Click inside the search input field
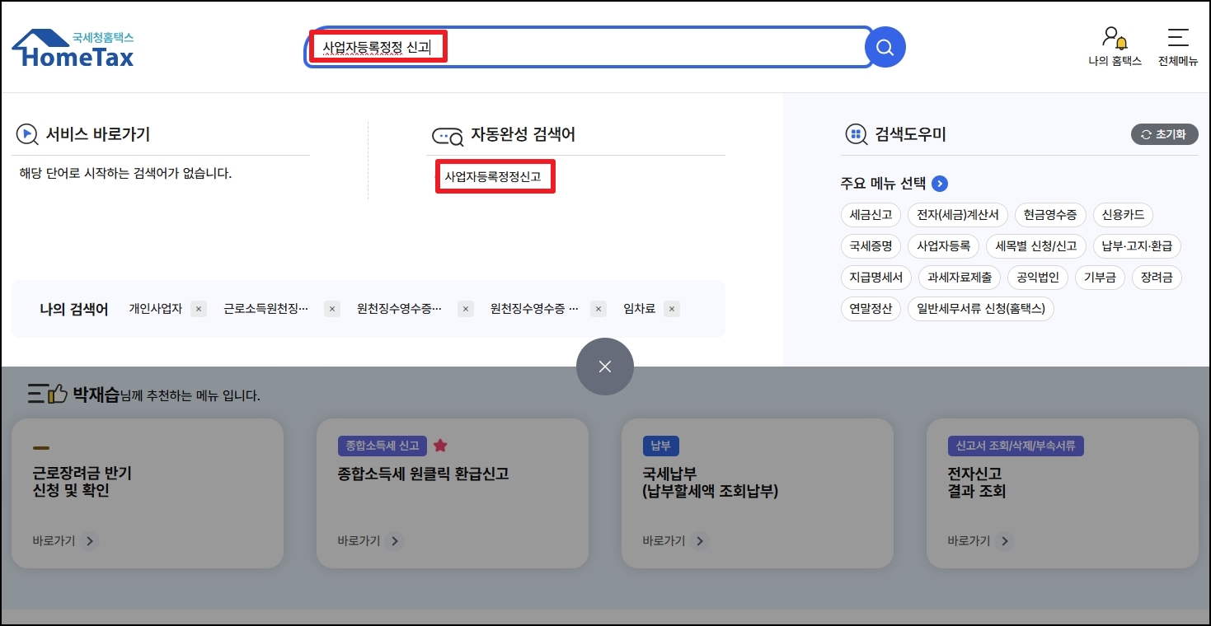The height and width of the screenshot is (626, 1211). 577,47
